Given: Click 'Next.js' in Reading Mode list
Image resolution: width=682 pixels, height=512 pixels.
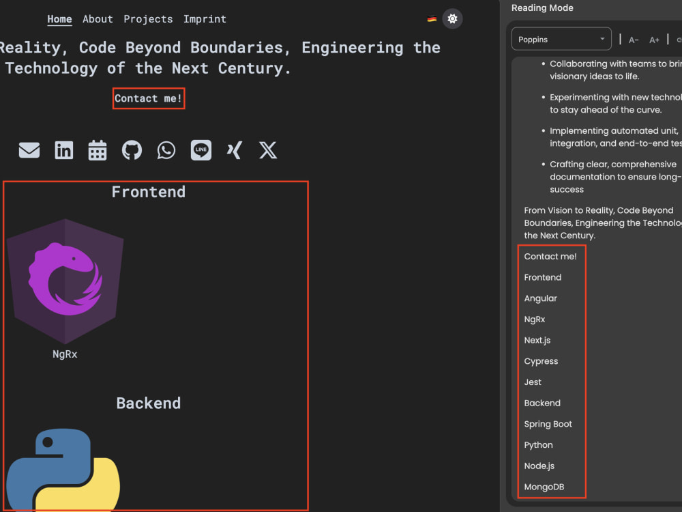Looking at the screenshot, I should pyautogui.click(x=537, y=340).
